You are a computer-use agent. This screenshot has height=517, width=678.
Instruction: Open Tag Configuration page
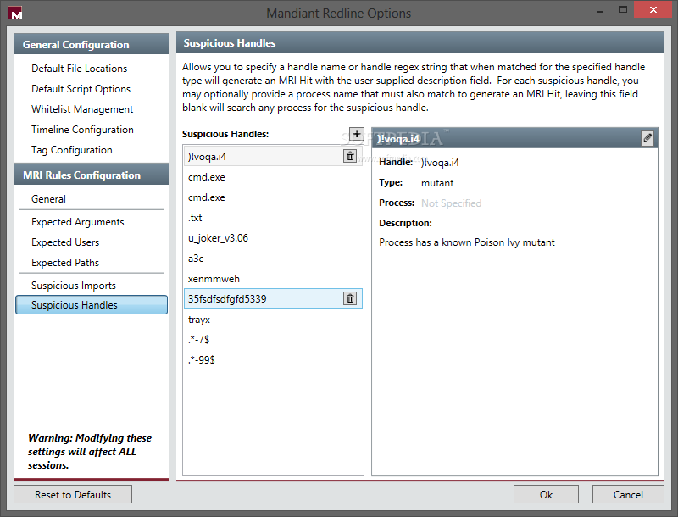tap(72, 149)
